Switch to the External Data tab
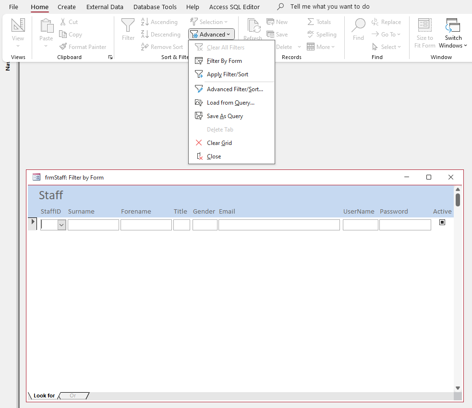 pos(105,7)
